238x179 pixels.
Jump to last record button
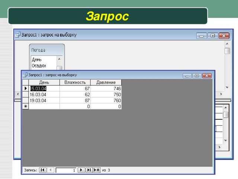click(89, 170)
